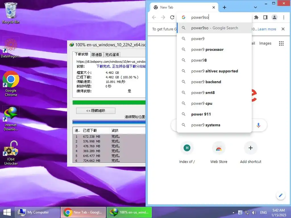Launch Google Chrome desktop shortcut
The width and height of the screenshot is (291, 218).
coord(11,84)
